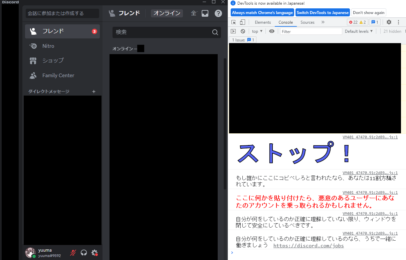Open the DevTools three-dot menu

[x=398, y=22]
